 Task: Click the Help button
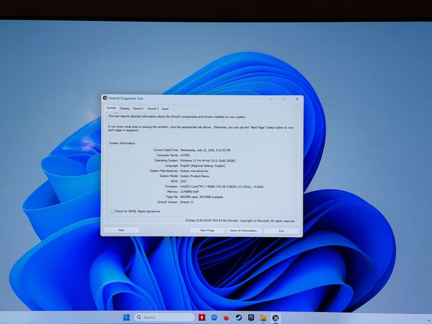coord(121,230)
